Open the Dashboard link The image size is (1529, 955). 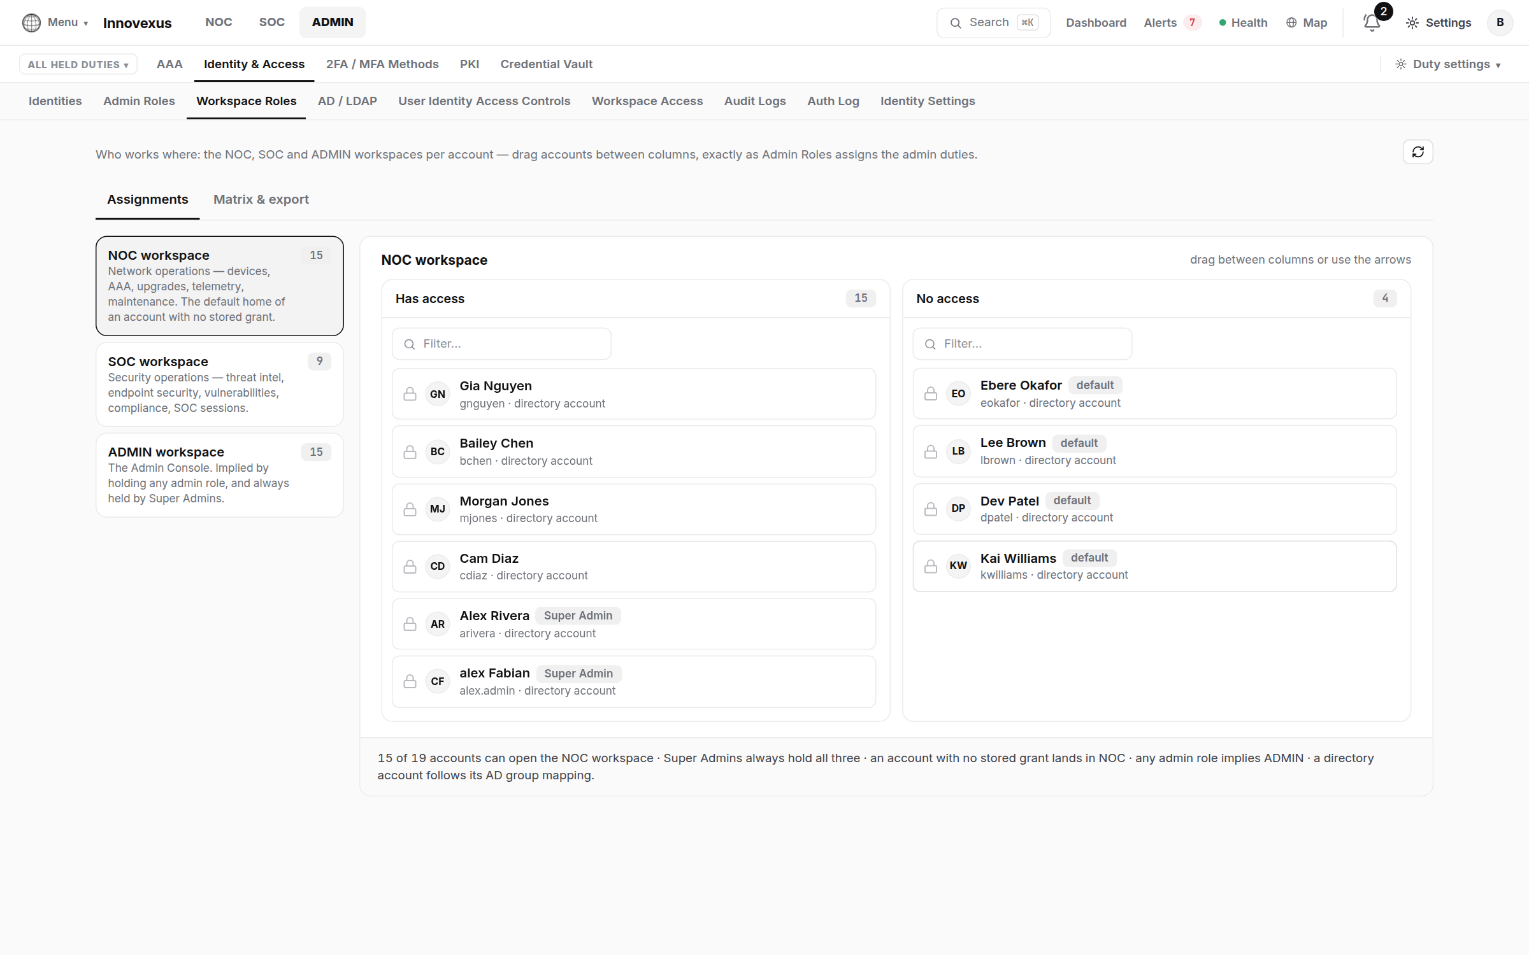(x=1096, y=22)
